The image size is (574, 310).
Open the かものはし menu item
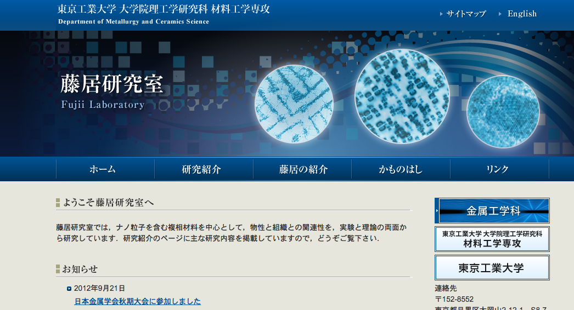[x=401, y=169]
